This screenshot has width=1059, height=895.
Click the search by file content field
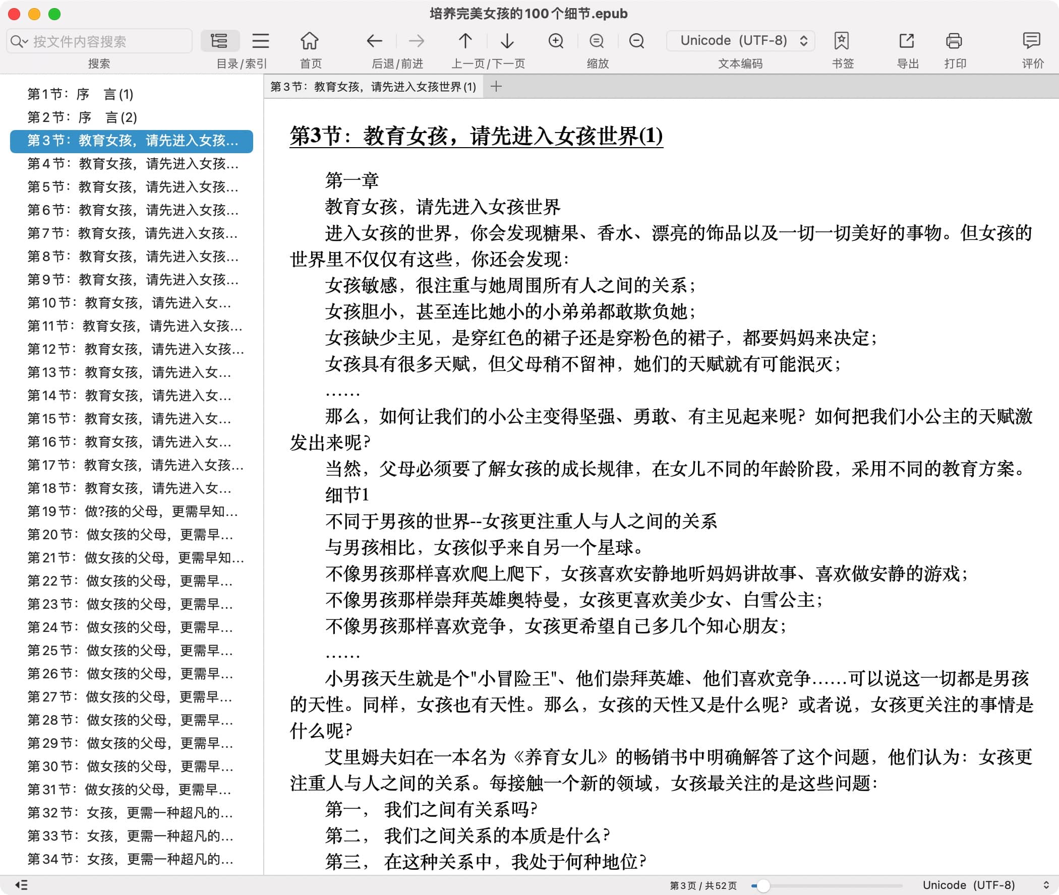(99, 41)
